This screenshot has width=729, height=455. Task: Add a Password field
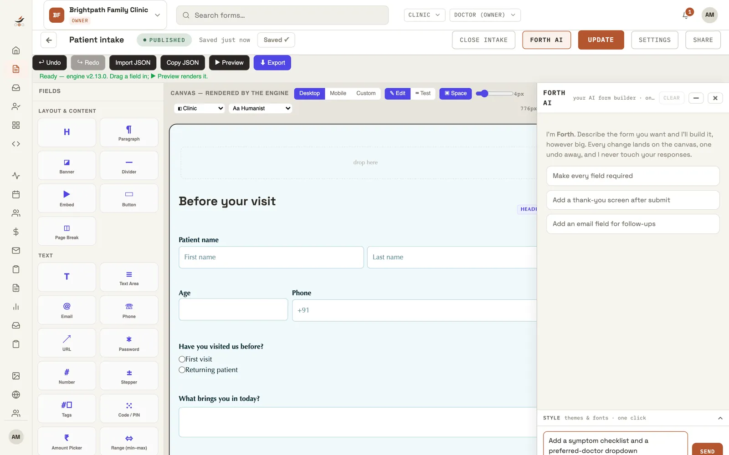[x=129, y=343]
